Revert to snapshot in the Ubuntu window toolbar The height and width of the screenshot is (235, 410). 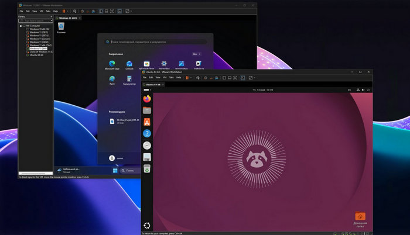(x=211, y=78)
